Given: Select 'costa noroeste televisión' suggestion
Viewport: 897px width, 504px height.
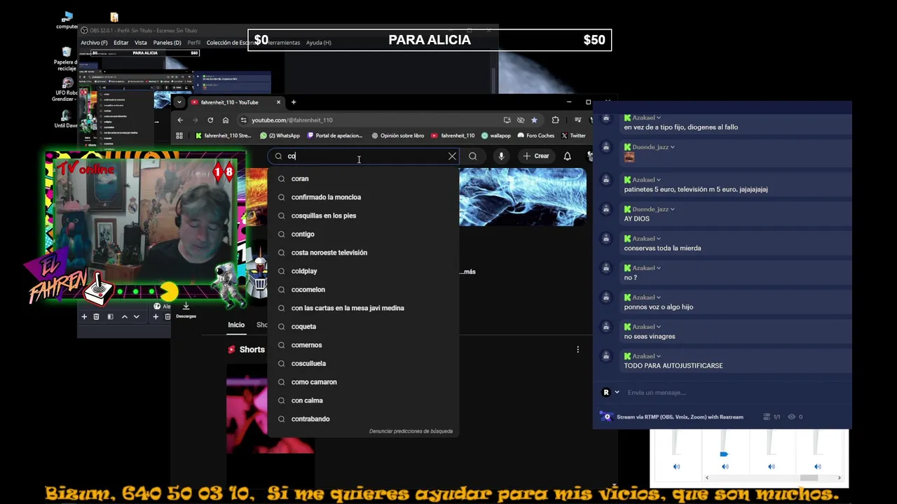Looking at the screenshot, I should pos(363,253).
